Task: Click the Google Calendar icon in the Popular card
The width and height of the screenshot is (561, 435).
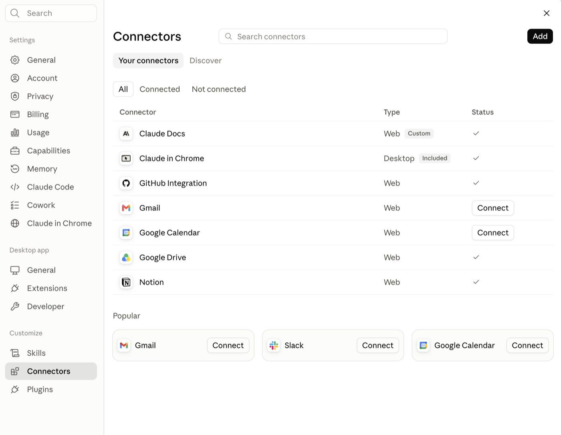Action: click(424, 345)
